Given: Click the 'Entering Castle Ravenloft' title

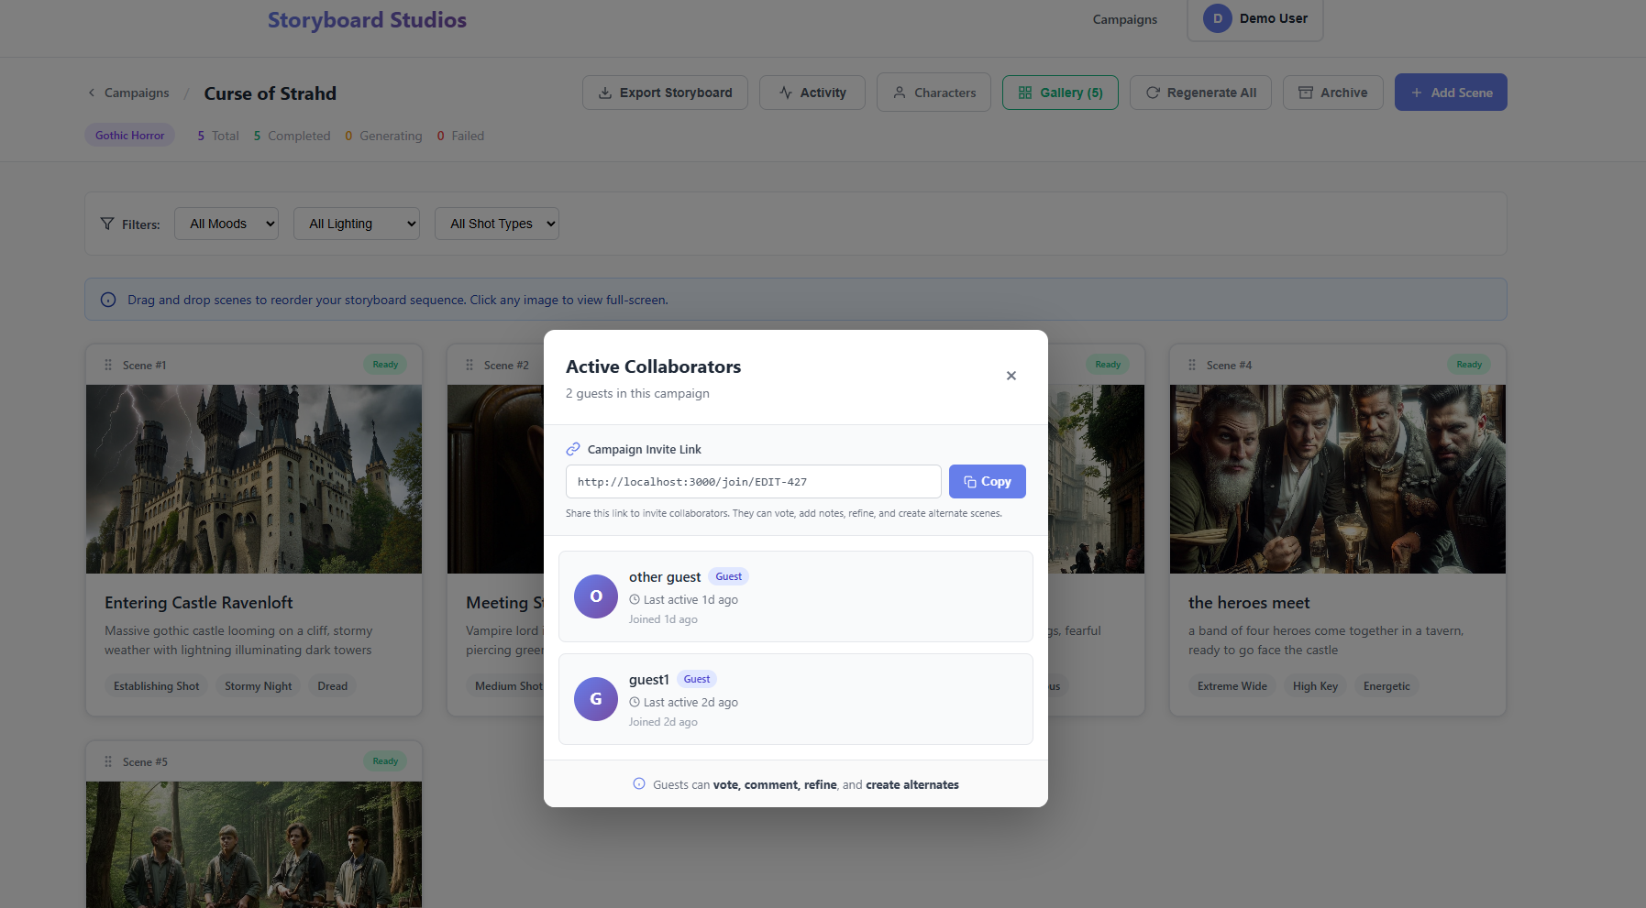Looking at the screenshot, I should click(199, 603).
